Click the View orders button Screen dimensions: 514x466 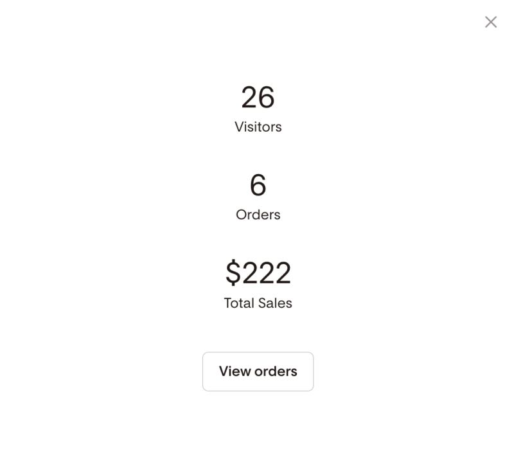pyautogui.click(x=258, y=372)
